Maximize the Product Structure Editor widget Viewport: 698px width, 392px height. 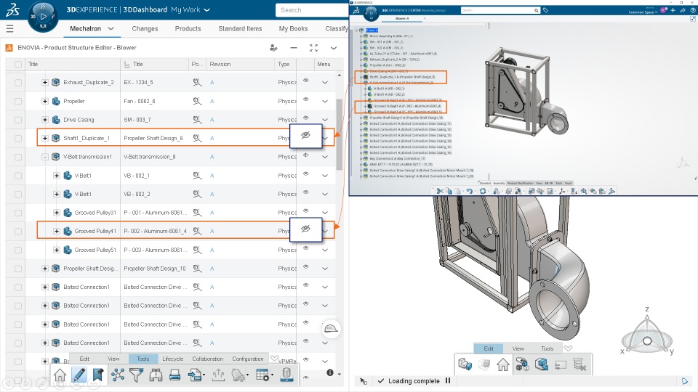click(x=314, y=48)
